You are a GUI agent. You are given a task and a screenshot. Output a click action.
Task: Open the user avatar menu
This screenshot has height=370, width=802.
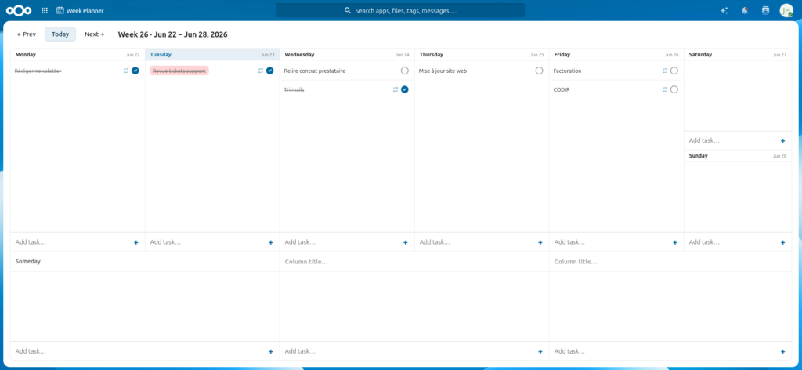(x=786, y=10)
